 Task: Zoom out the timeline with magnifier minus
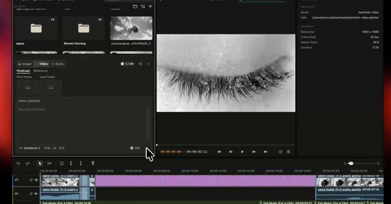click(345, 164)
